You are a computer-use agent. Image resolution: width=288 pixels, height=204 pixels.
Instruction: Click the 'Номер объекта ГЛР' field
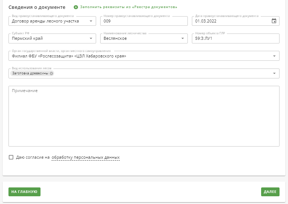pos(236,38)
